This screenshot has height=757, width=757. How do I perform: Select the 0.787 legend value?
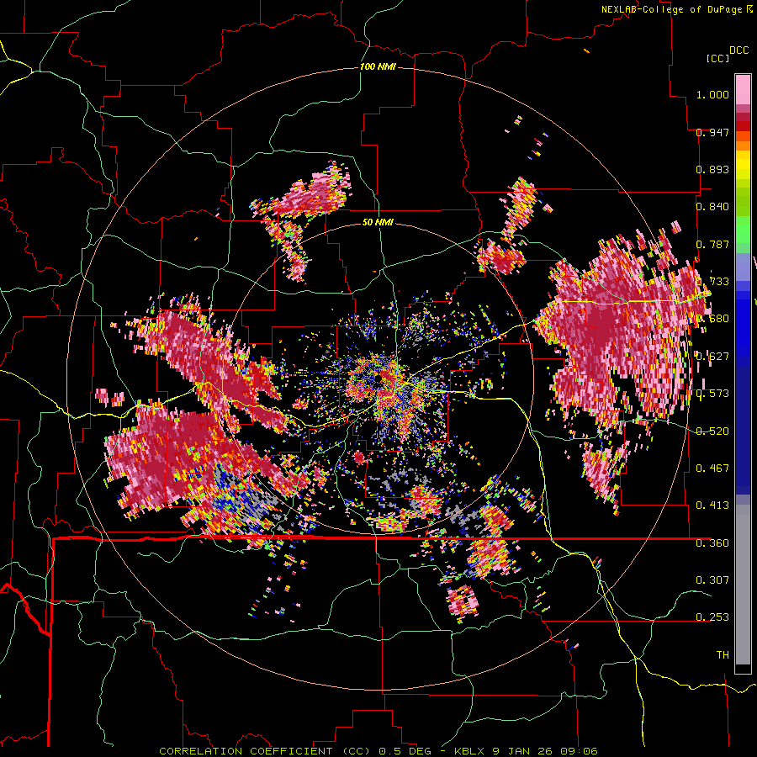712,244
